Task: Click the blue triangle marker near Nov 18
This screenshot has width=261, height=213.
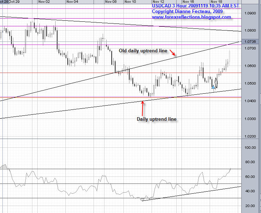Action: click(213, 87)
